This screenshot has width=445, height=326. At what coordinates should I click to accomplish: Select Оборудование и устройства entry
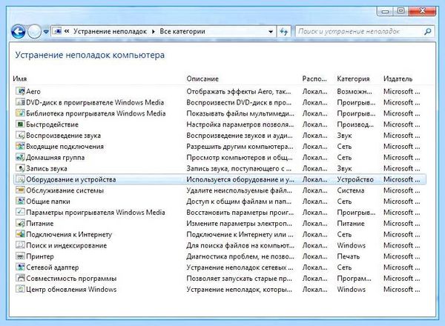pos(71,179)
